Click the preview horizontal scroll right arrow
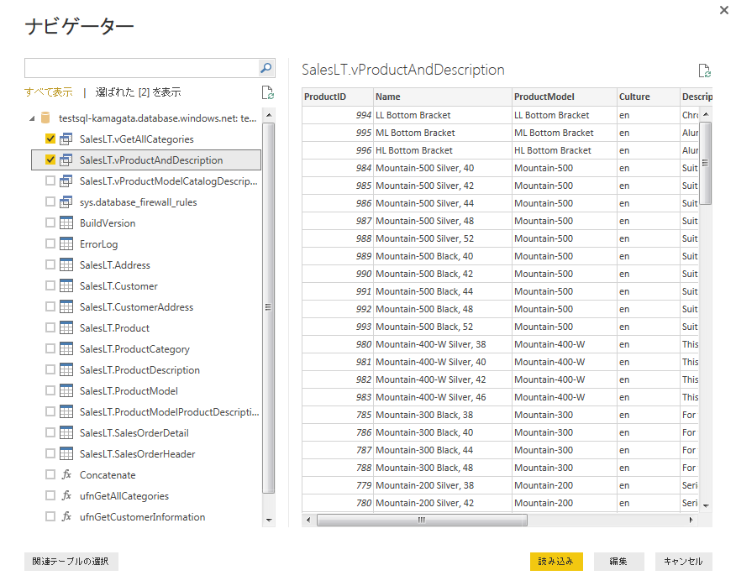Image resolution: width=736 pixels, height=586 pixels. pos(691,521)
